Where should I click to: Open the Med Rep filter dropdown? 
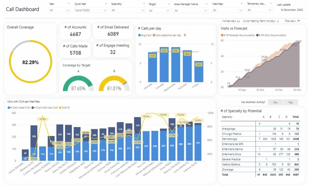click(x=228, y=10)
